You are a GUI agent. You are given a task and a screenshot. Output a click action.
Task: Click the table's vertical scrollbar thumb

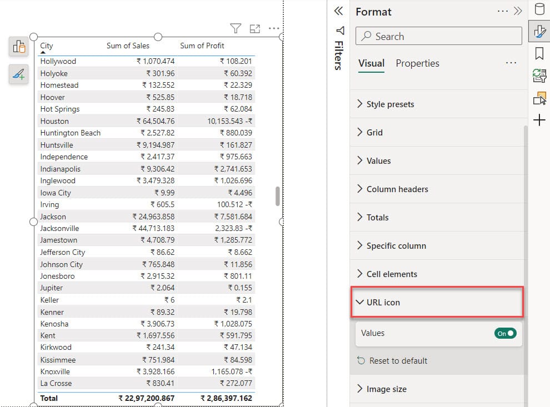[277, 197]
